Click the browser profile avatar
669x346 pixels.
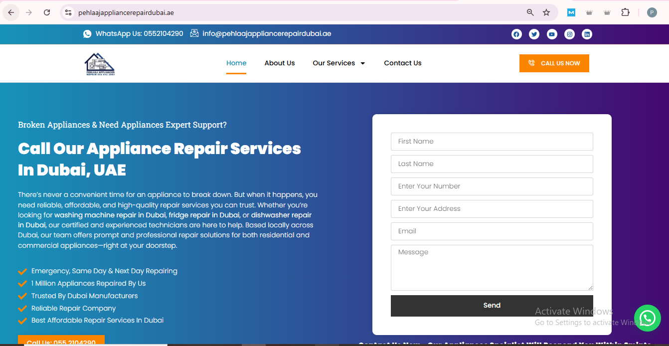(x=652, y=12)
